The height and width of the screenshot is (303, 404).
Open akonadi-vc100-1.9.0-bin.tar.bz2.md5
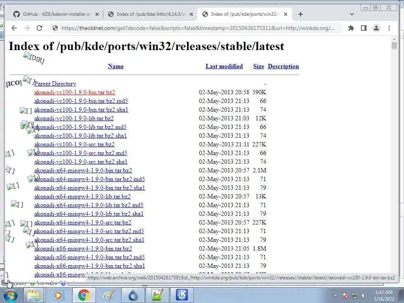[81, 101]
